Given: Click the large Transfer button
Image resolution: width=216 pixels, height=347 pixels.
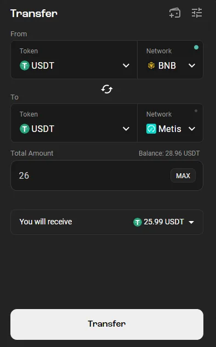Looking at the screenshot, I should click(107, 324).
